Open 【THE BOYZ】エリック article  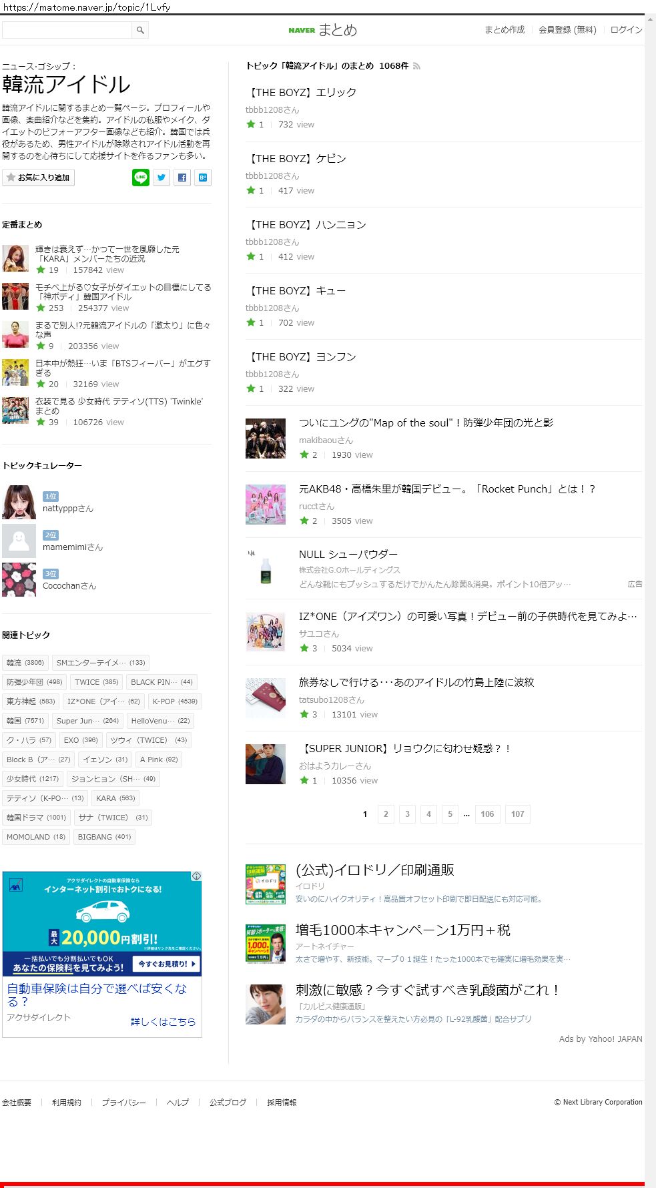[303, 93]
